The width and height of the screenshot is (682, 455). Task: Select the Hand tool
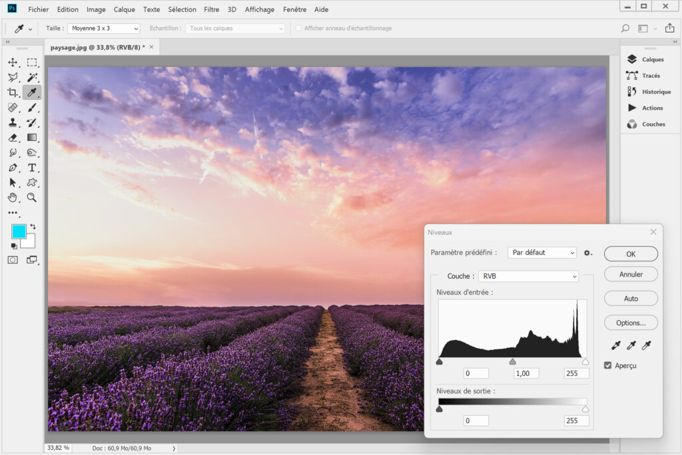(x=13, y=198)
